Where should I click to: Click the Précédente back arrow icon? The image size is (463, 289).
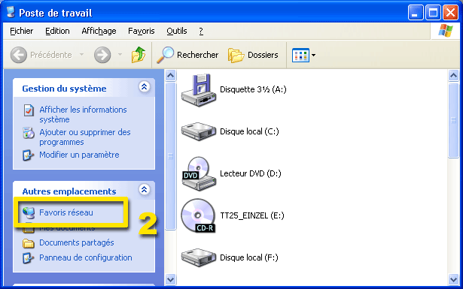(19, 55)
